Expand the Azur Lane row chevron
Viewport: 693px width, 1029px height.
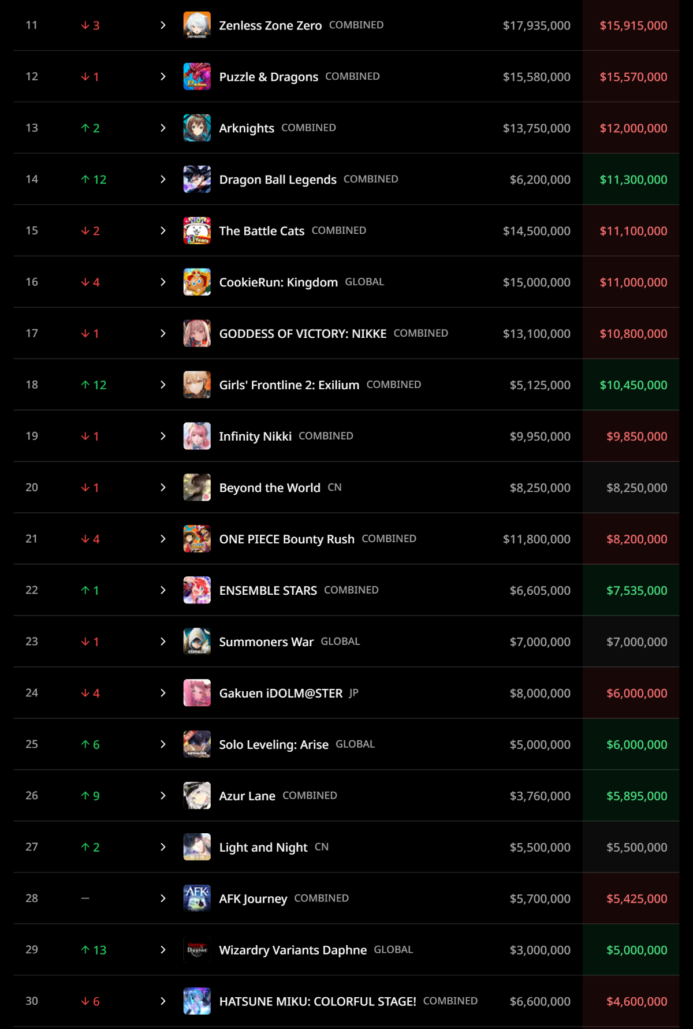point(163,796)
